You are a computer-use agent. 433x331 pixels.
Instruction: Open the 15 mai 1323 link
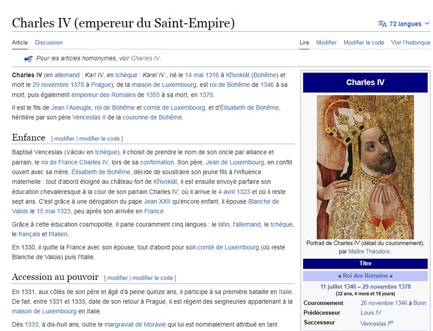(x=54, y=212)
